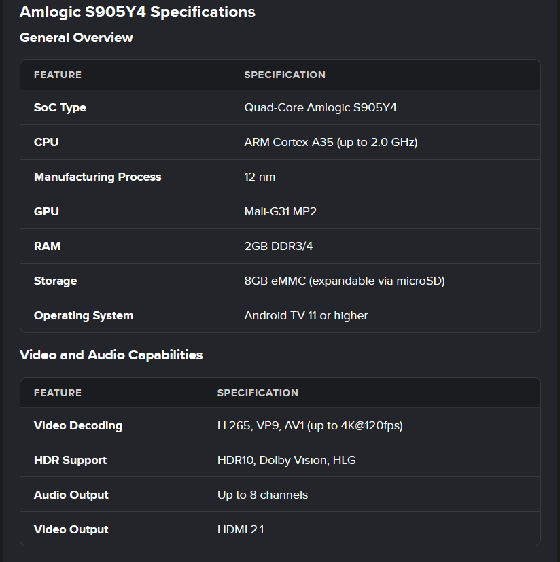
Task: Click the HDR10, Dolby Vision, HLG value
Action: (286, 460)
